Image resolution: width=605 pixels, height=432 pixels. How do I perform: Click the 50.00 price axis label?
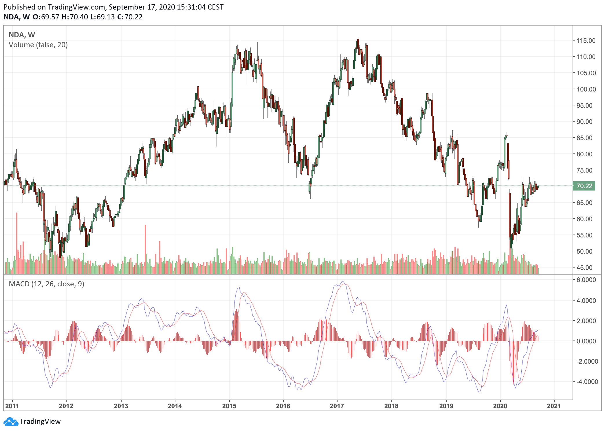[584, 251]
